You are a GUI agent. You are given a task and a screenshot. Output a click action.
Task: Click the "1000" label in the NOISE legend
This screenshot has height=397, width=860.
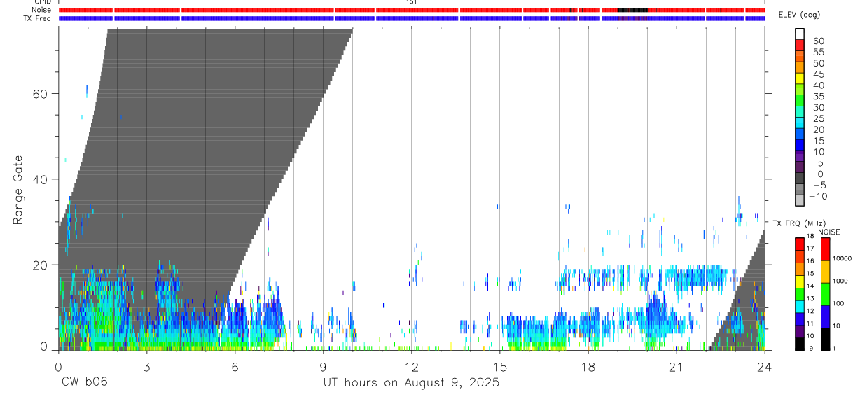(840, 281)
